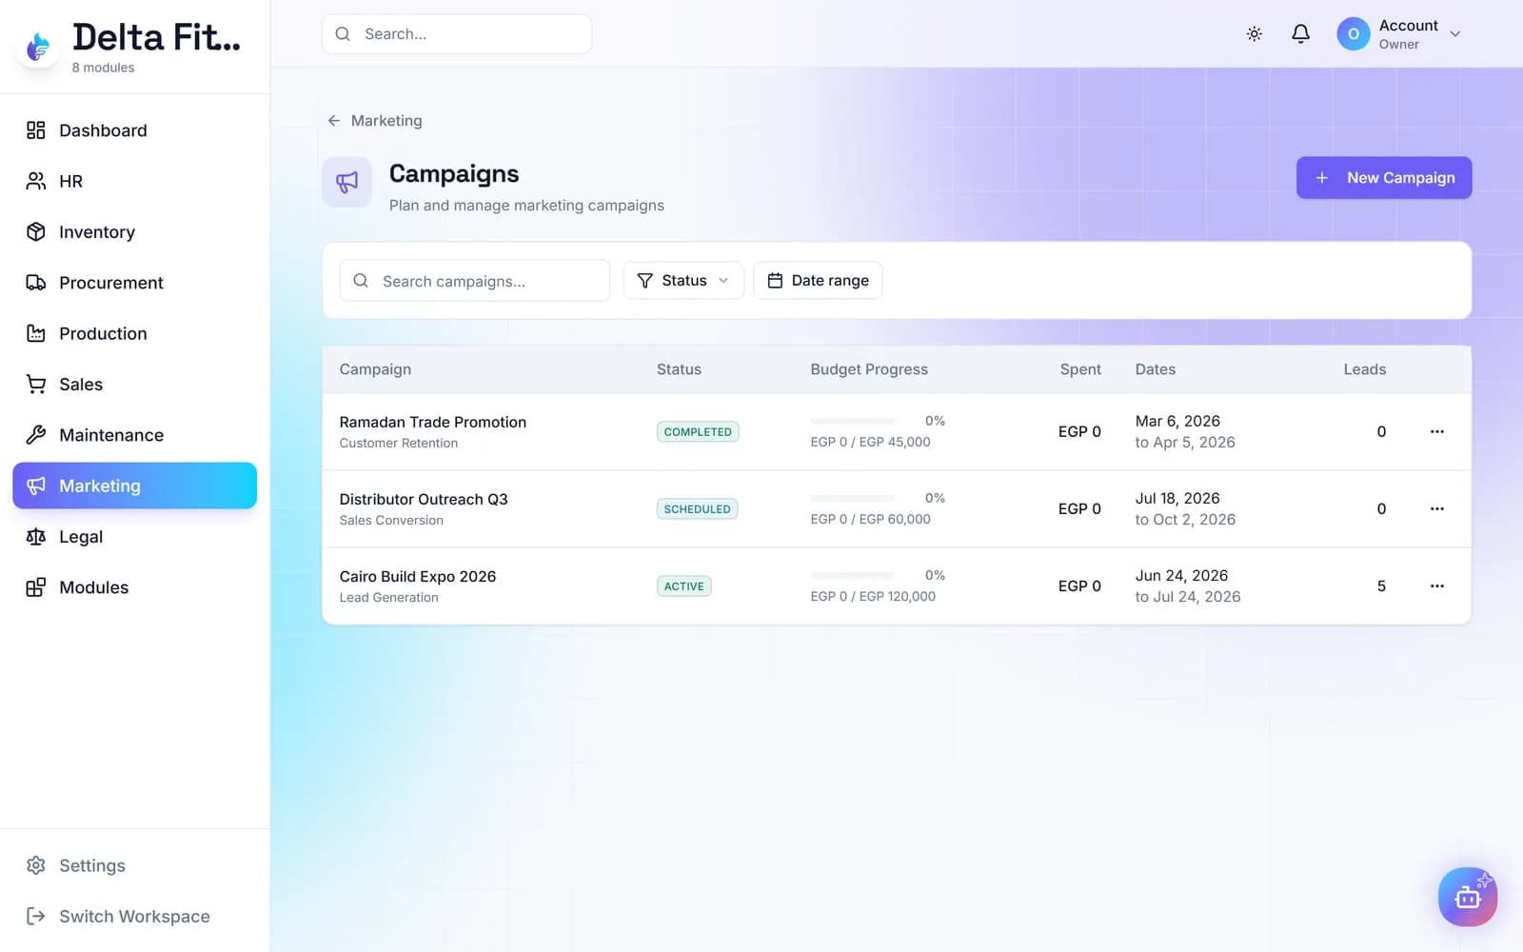Go back via the Marketing breadcrumb link
Screen dimensions: 1523x952
point(386,121)
